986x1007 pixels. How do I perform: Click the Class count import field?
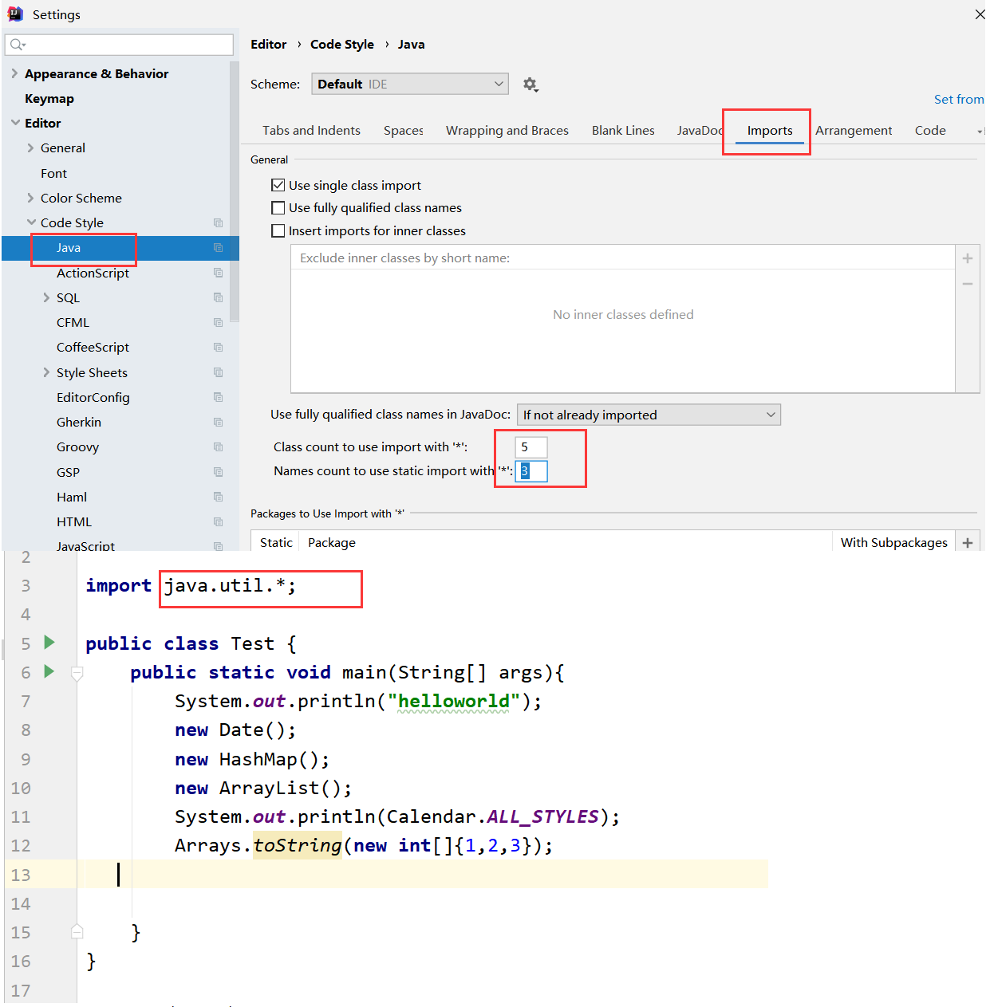pos(531,447)
